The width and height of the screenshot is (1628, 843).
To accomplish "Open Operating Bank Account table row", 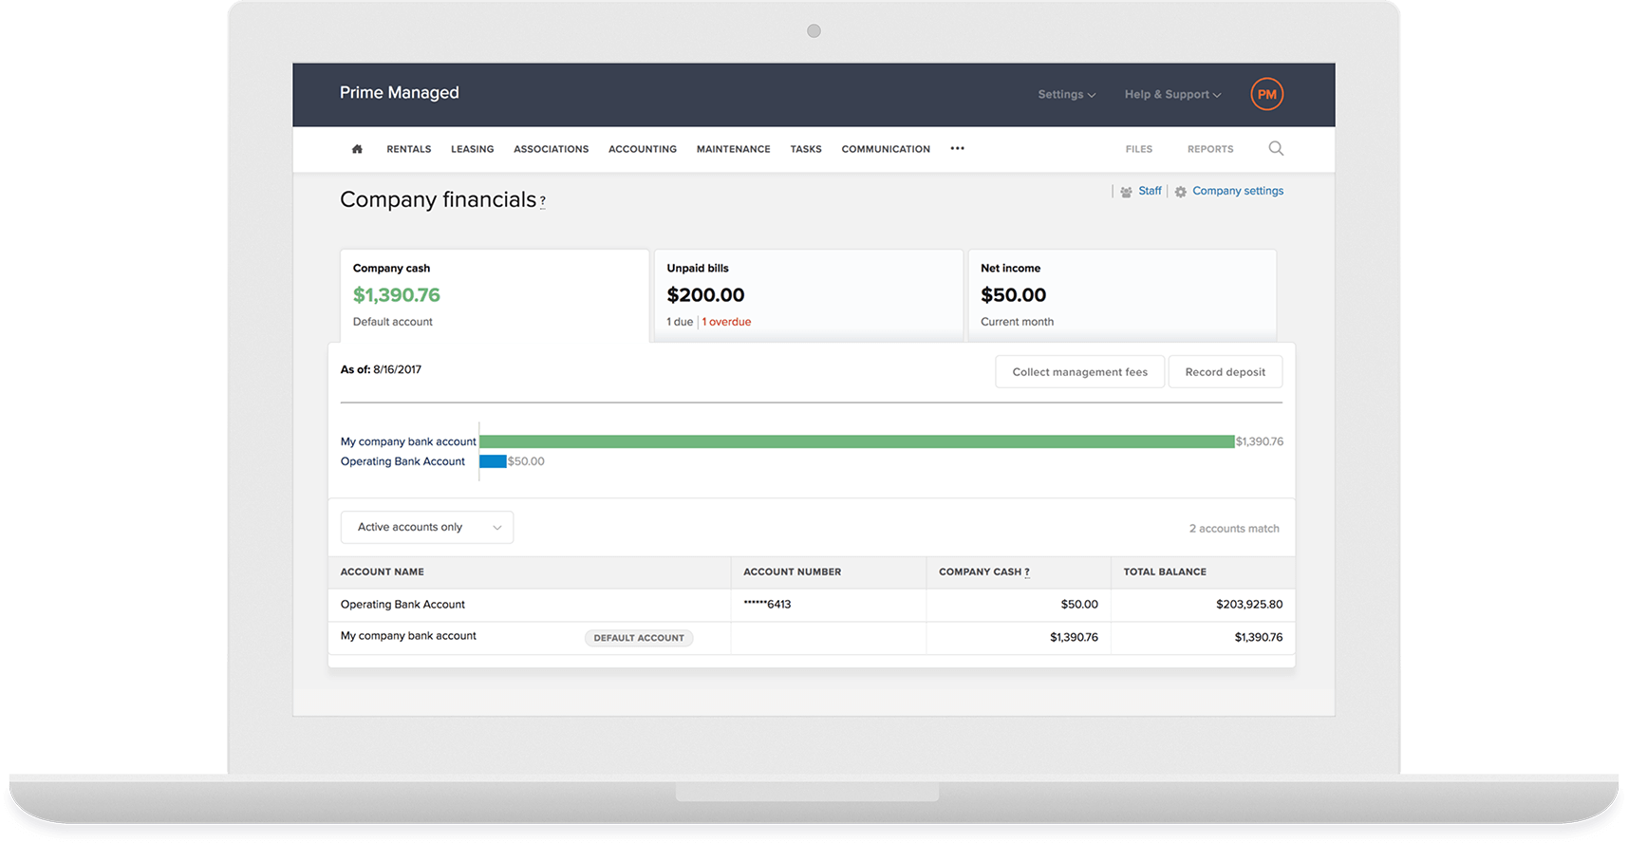I will click(x=402, y=605).
